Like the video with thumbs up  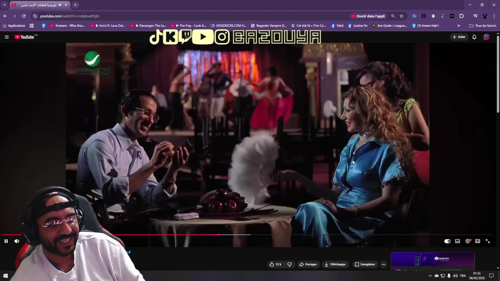[275, 264]
